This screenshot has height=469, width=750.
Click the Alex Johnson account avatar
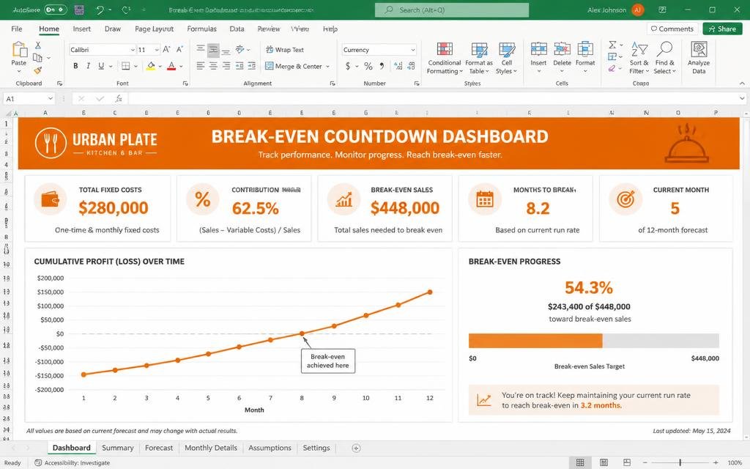click(638, 10)
